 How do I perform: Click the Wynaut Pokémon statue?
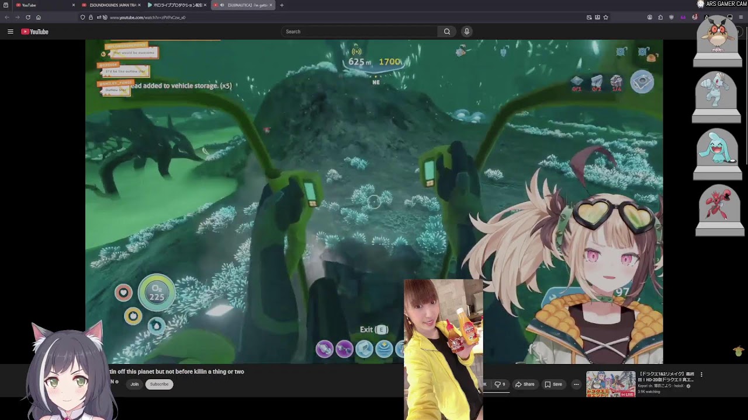(717, 155)
